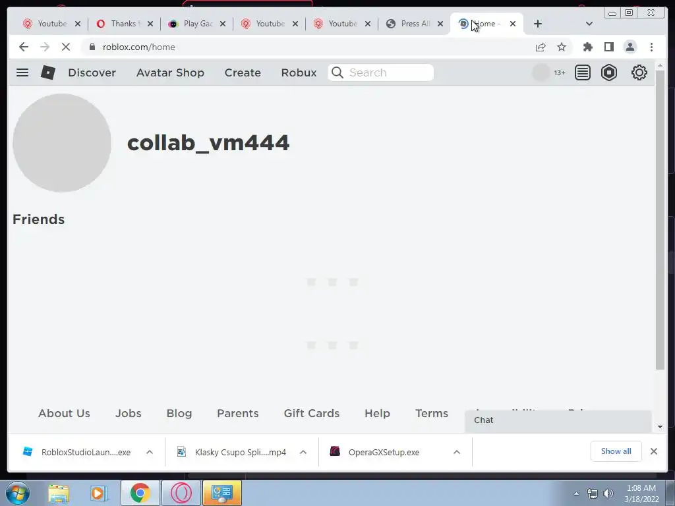Open the Control Panel taskbar item
Viewport: 675px width, 506px height.
(222, 493)
